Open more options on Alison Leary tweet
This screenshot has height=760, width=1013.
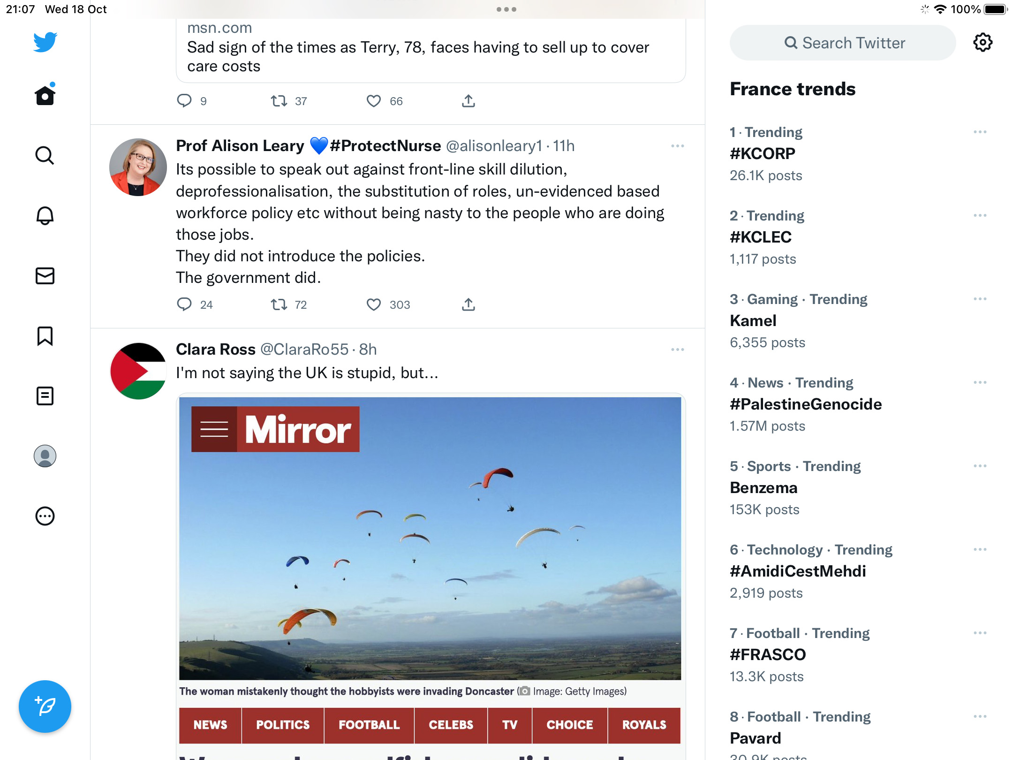(678, 146)
